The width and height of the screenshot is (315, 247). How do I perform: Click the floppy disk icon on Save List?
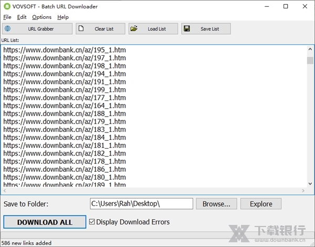(x=187, y=28)
